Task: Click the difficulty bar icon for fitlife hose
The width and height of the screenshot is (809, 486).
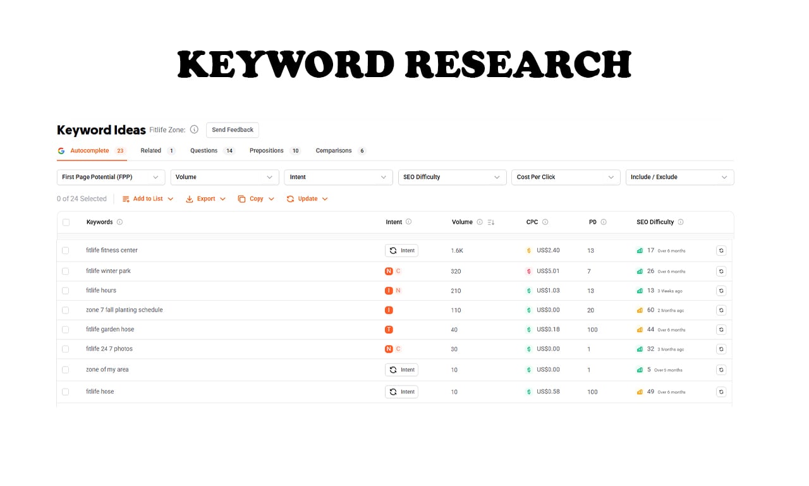Action: (x=640, y=392)
